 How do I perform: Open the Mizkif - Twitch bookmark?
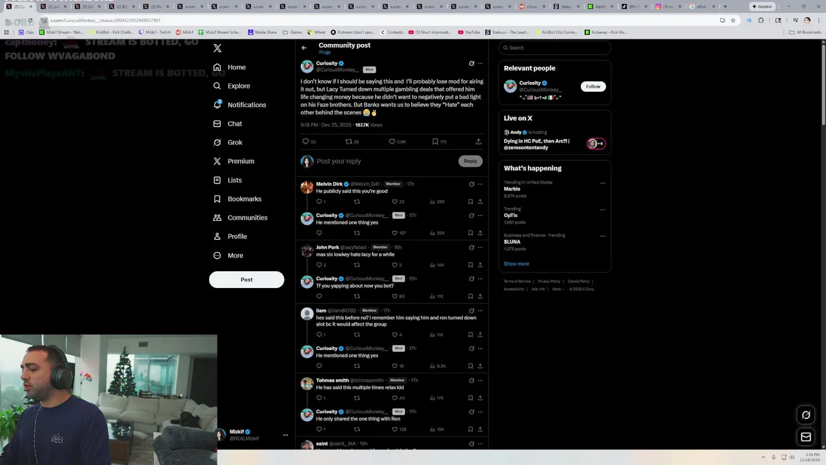click(x=155, y=32)
